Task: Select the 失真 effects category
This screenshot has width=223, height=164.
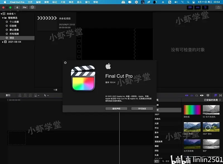Action: [156, 155]
